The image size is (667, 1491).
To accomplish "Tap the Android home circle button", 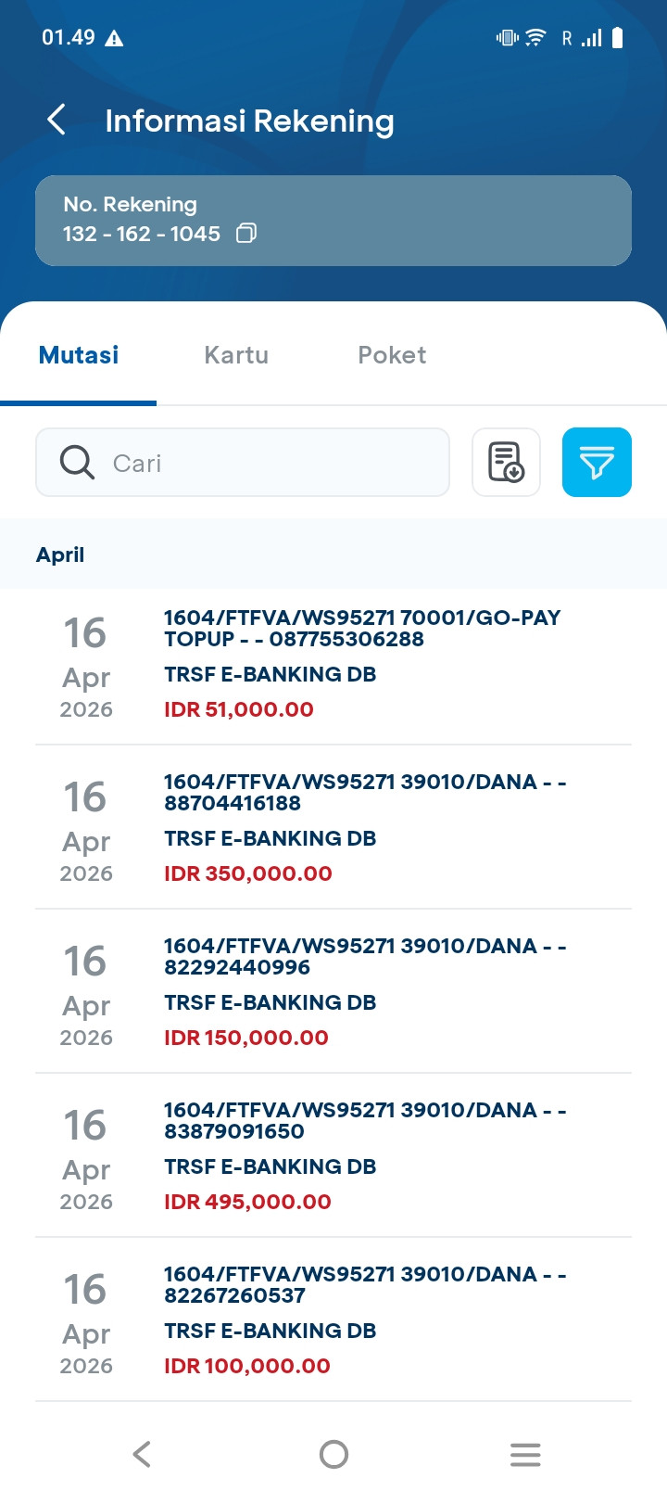I will [x=333, y=1454].
